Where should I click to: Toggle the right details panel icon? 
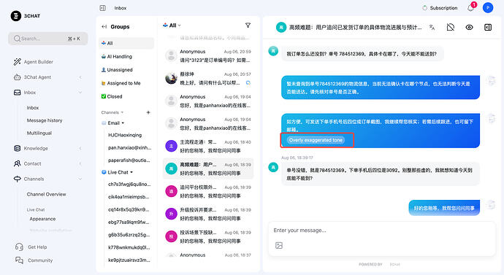488,27
